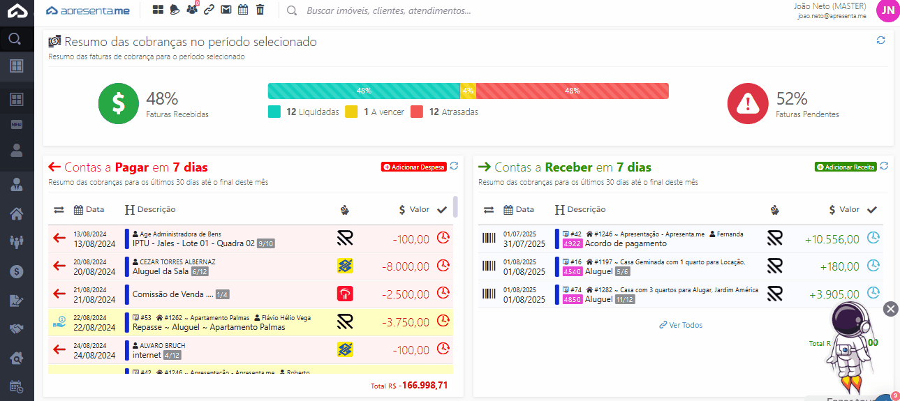Click the handshake icon in left sidebar
900x401 pixels.
[x=17, y=328]
